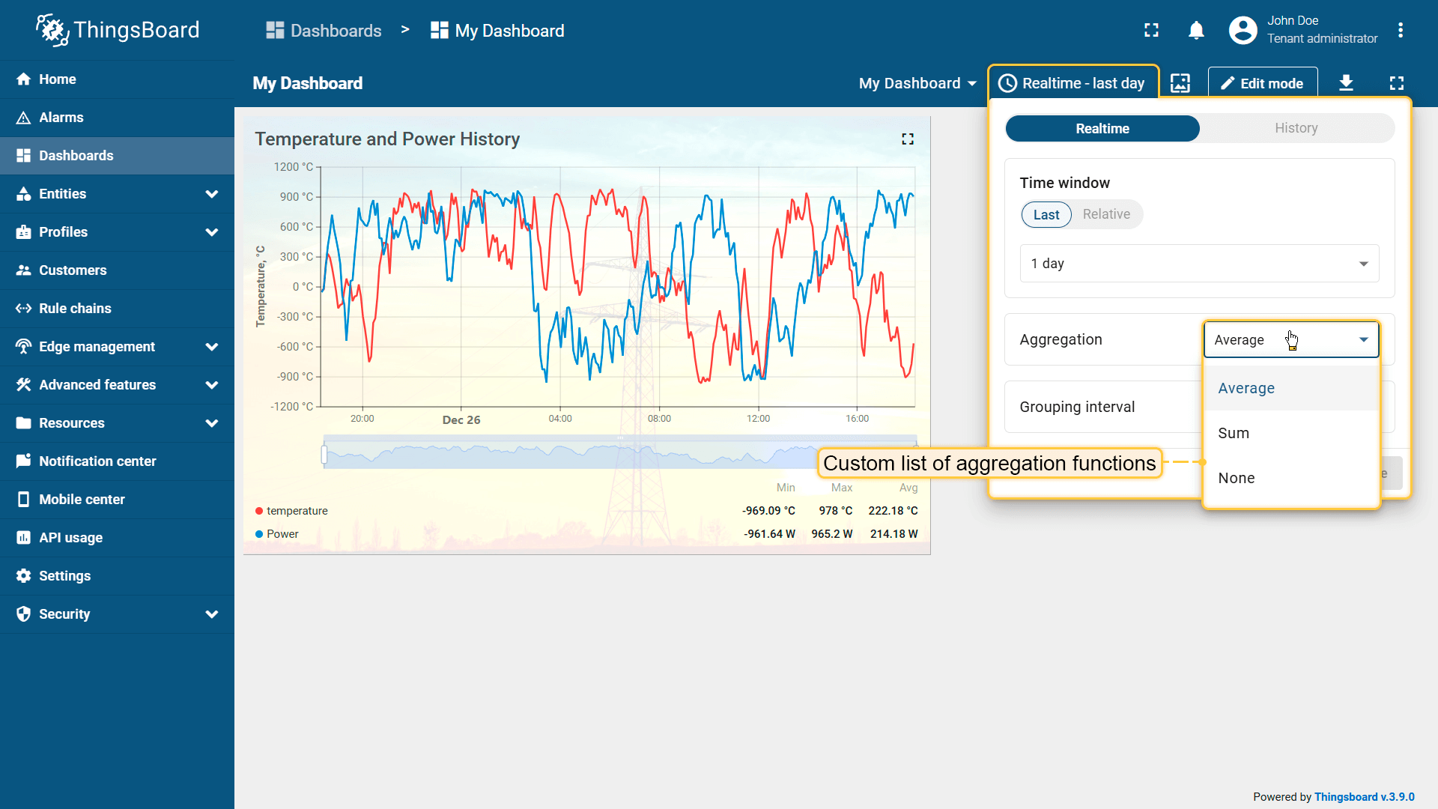Choose None from the aggregation list
This screenshot has width=1438, height=809.
[1237, 478]
